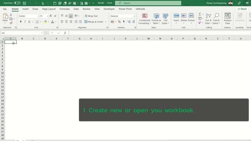
Task: Open Format as Table gallery
Action: [x=156, y=19]
